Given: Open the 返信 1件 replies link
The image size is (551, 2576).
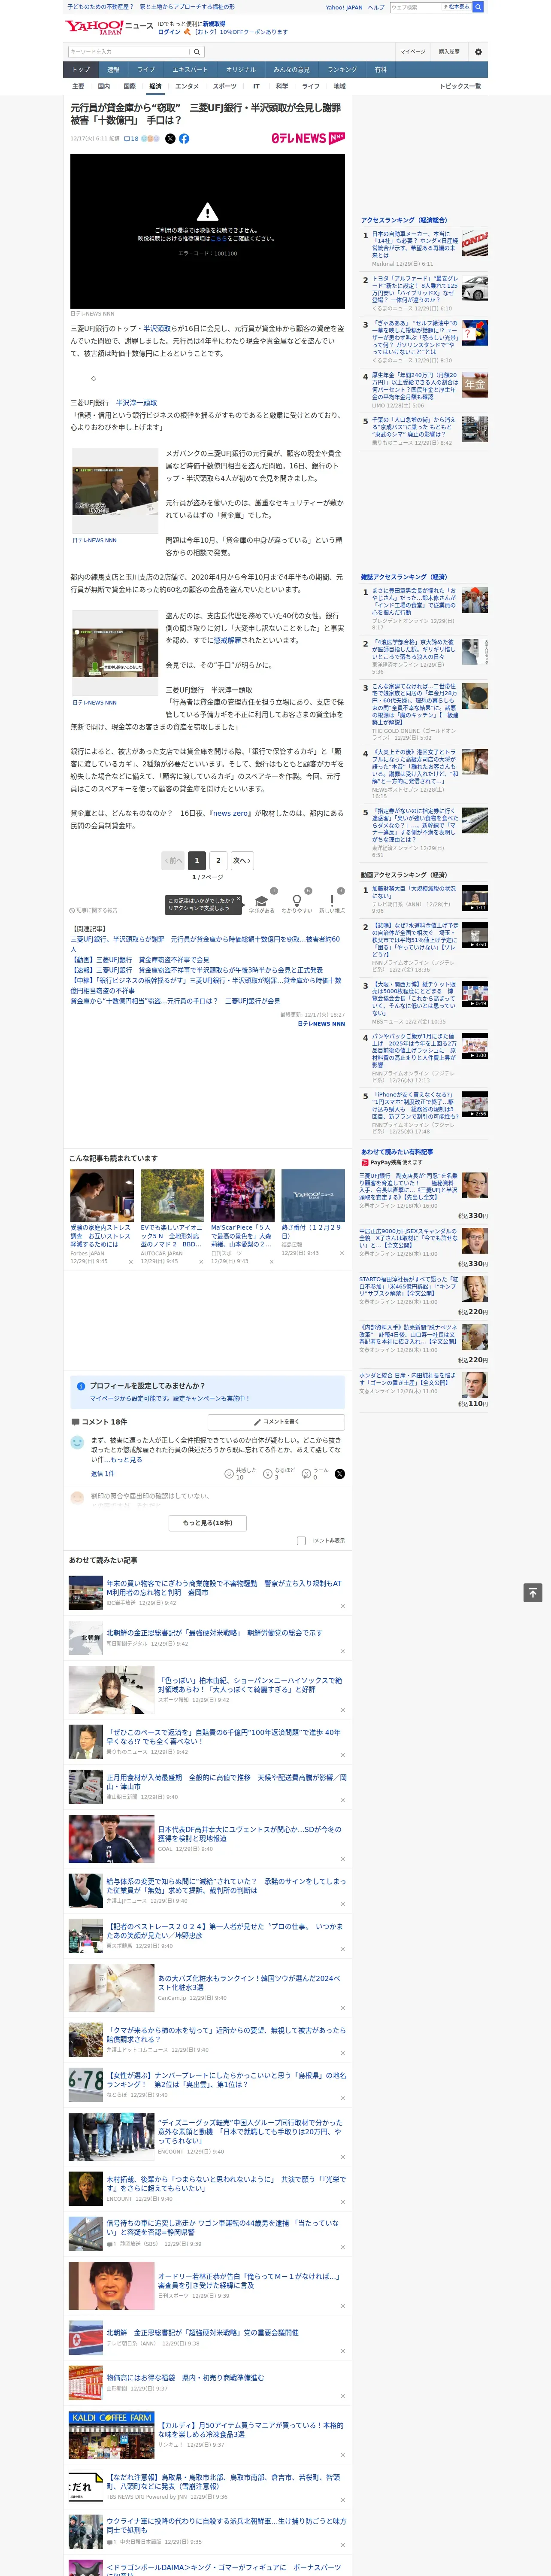Looking at the screenshot, I should 102,1473.
